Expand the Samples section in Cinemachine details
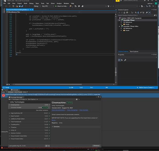Screen dimensions: 159x151 53,127
